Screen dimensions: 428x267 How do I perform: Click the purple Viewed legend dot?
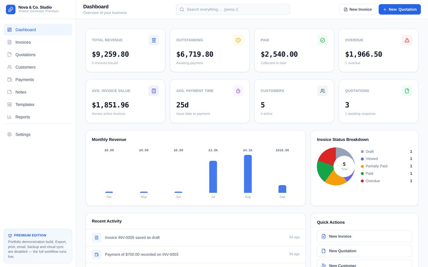[x=362, y=159]
